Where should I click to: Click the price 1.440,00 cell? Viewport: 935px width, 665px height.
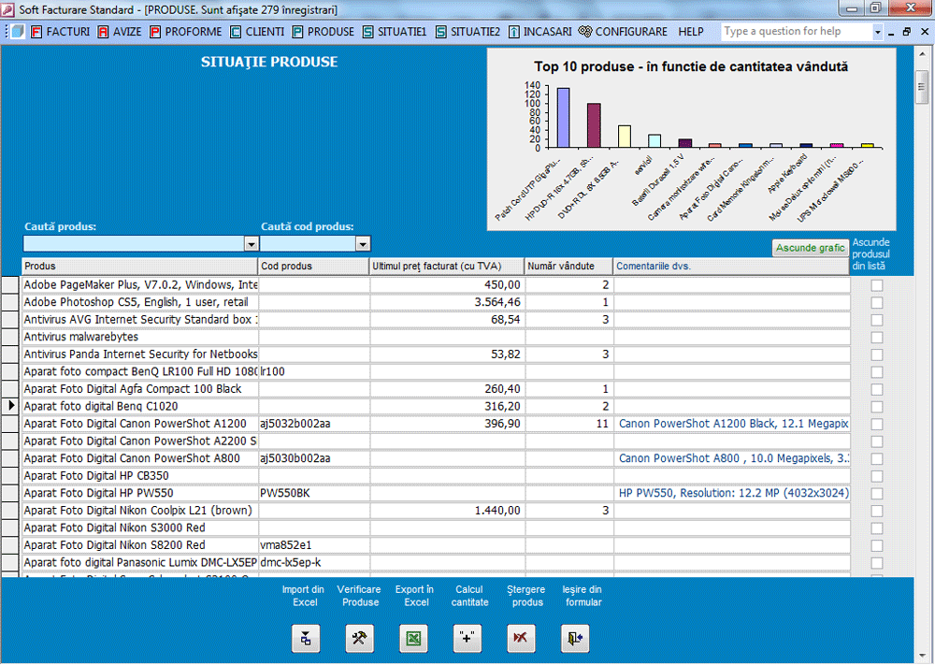pyautogui.click(x=447, y=511)
